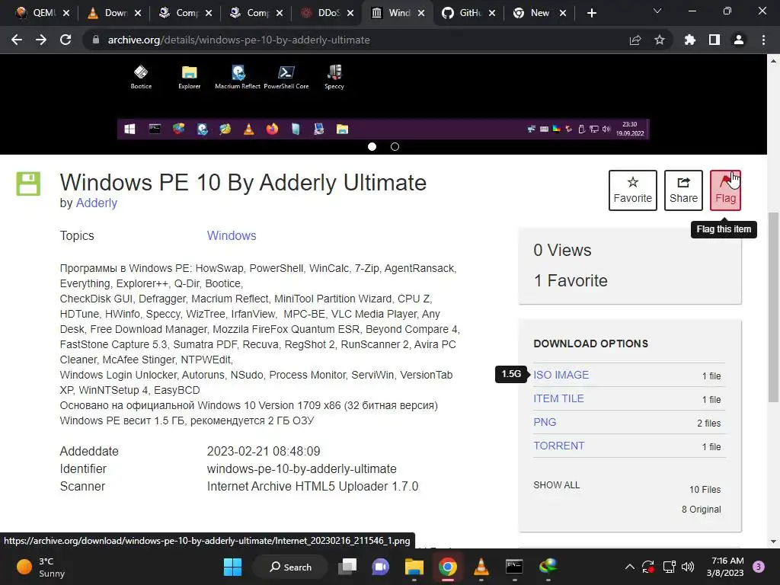Viewport: 780px width, 585px height.
Task: Toggle the browser side panel icon
Action: point(714,40)
